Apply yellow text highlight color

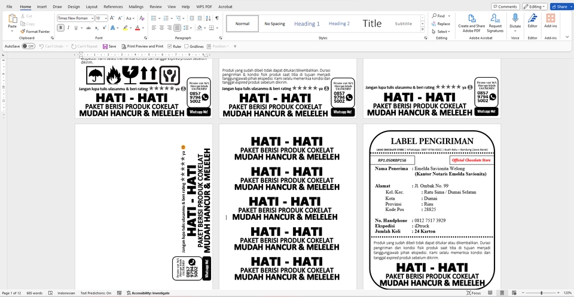pyautogui.click(x=125, y=28)
